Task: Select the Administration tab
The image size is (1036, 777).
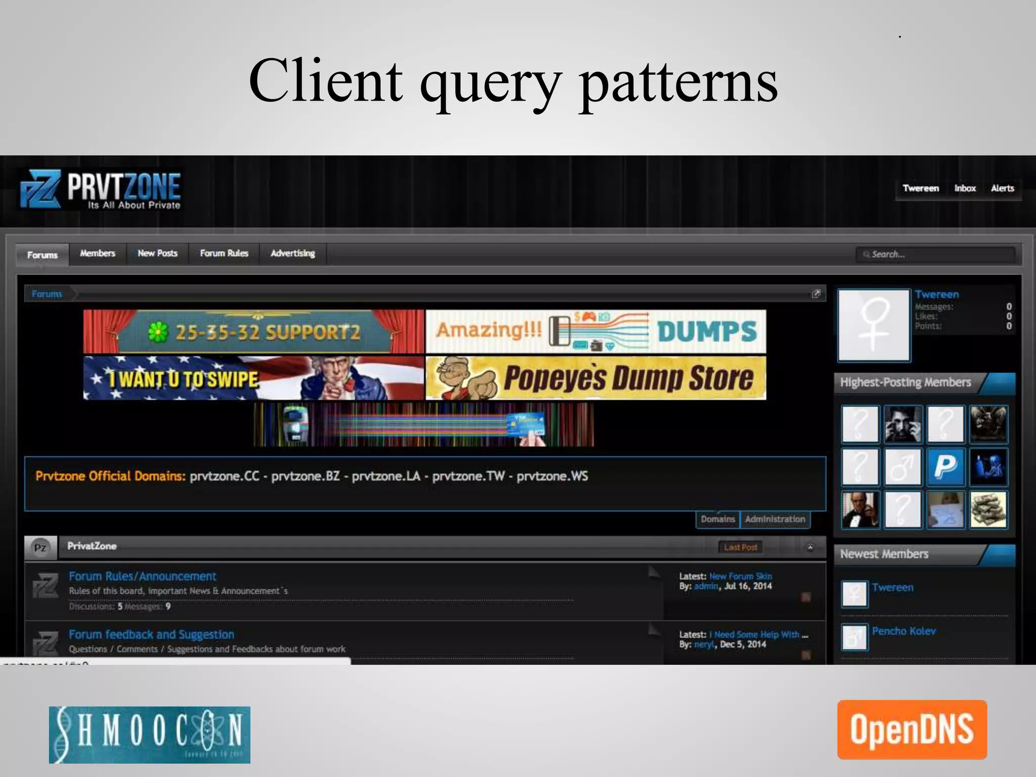Action: pos(775,519)
